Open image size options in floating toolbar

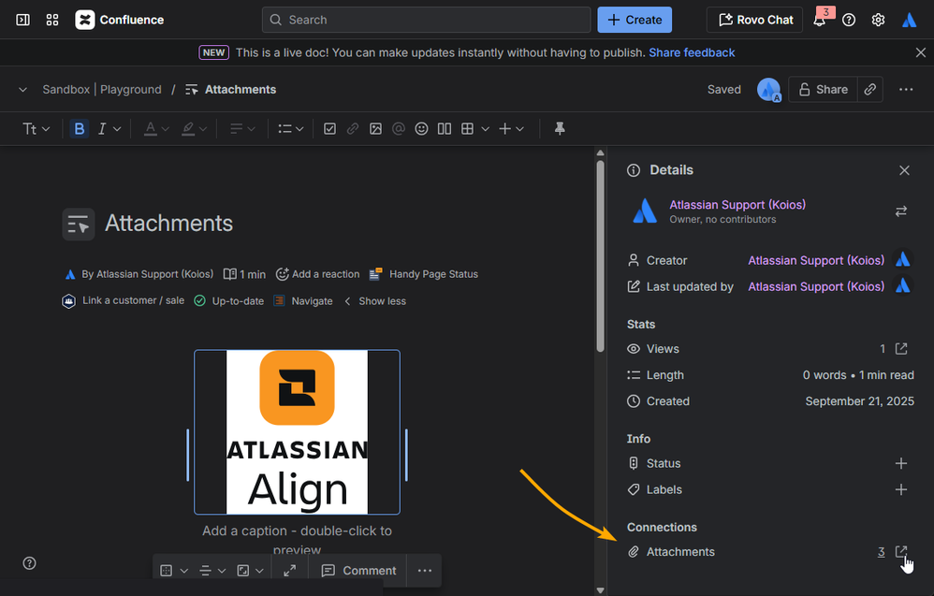pyautogui.click(x=251, y=571)
